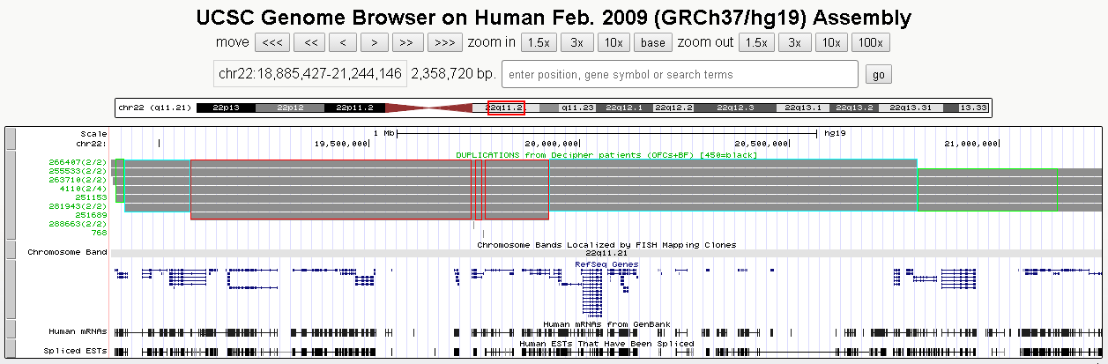Viewport: 1108px width, 364px height.
Task: Move left with the << button
Action: tap(309, 42)
